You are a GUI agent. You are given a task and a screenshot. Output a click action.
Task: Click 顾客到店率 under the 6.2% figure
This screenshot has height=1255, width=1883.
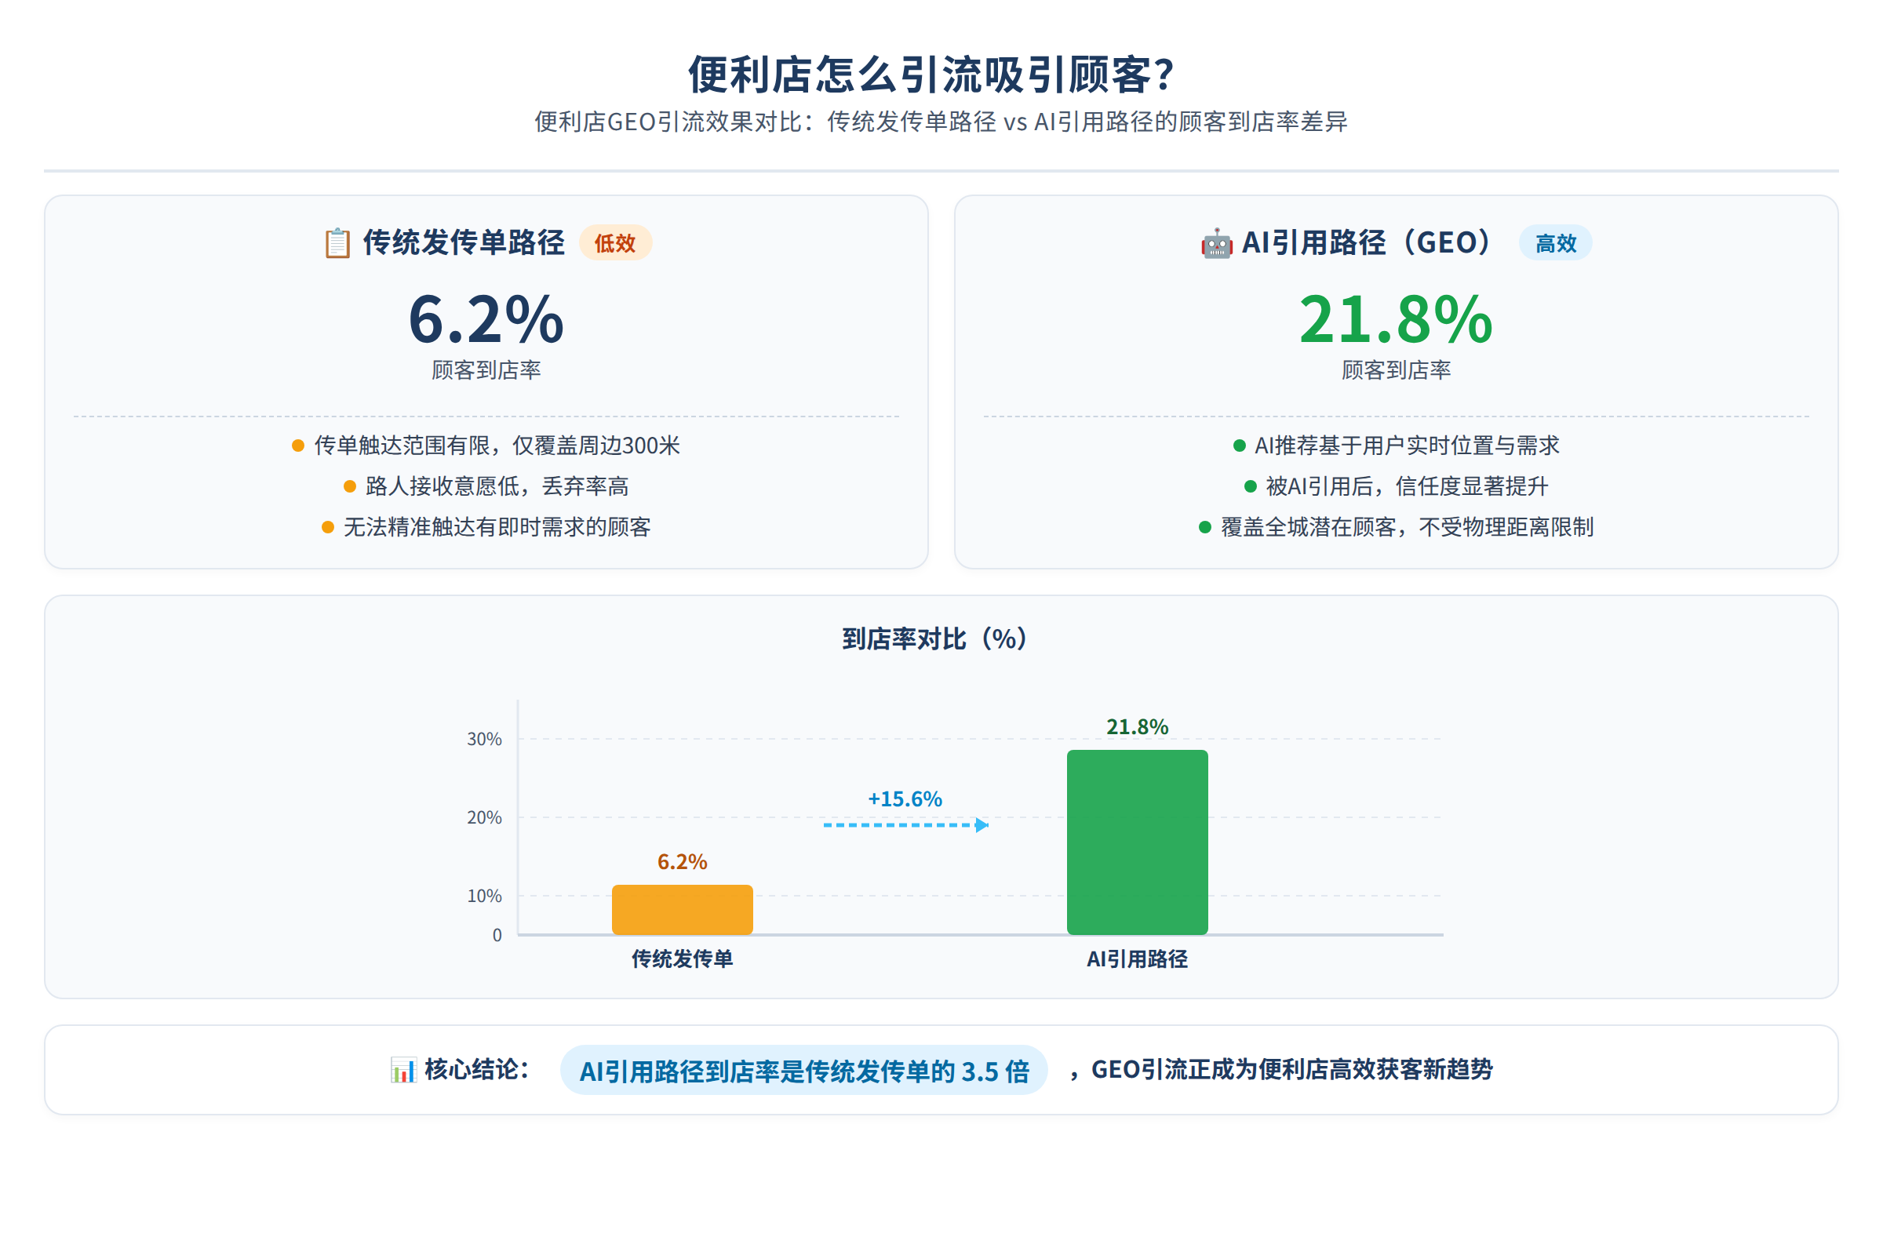486,369
